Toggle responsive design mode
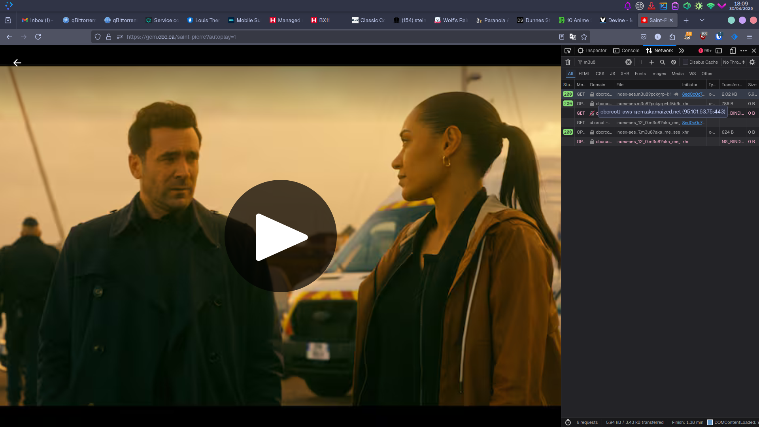The height and width of the screenshot is (427, 759). coord(733,51)
